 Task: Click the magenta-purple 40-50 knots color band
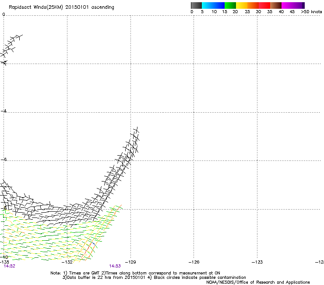tap(293, 5)
